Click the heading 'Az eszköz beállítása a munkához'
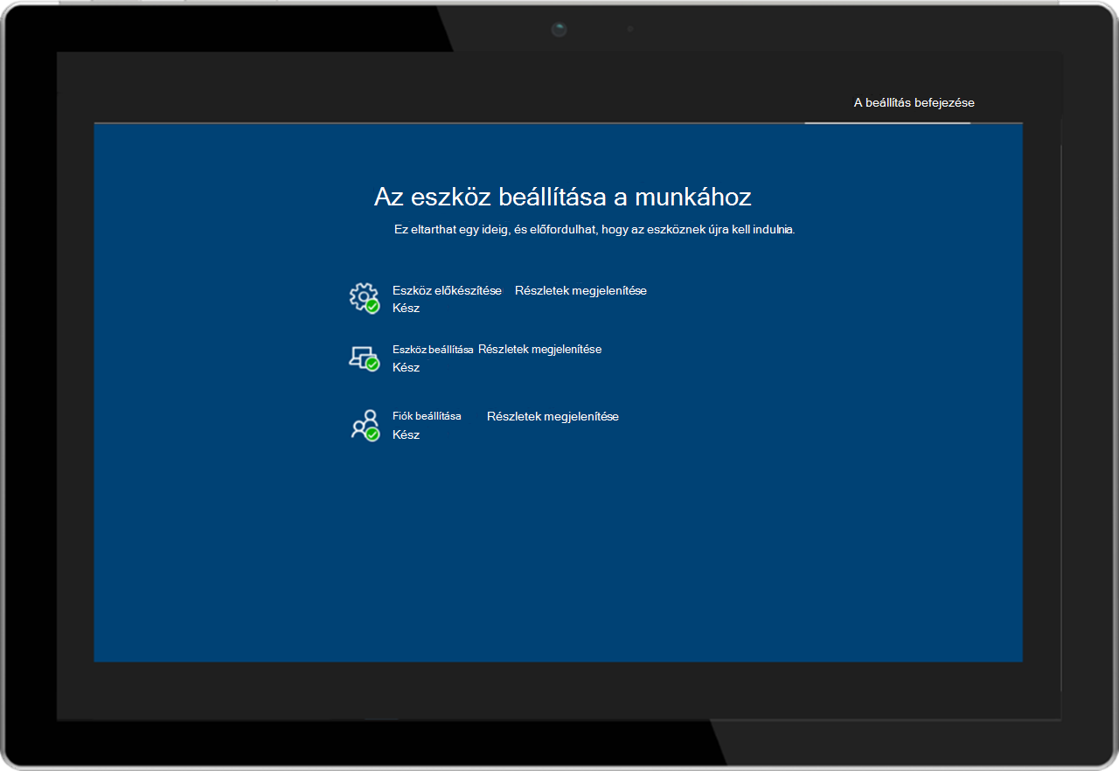 click(563, 197)
